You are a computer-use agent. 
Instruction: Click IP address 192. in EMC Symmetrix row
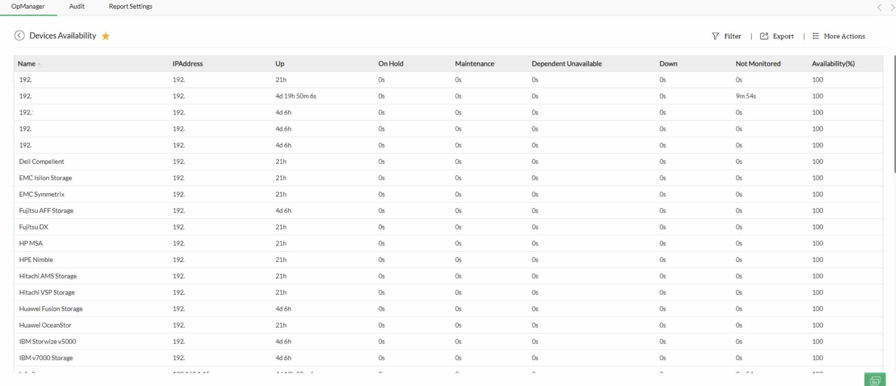(179, 194)
